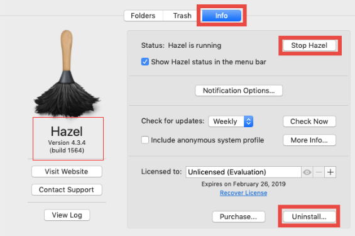The width and height of the screenshot is (355, 236).
Task: Toggle the eye icon to reveal license
Action: pyautogui.click(x=307, y=172)
